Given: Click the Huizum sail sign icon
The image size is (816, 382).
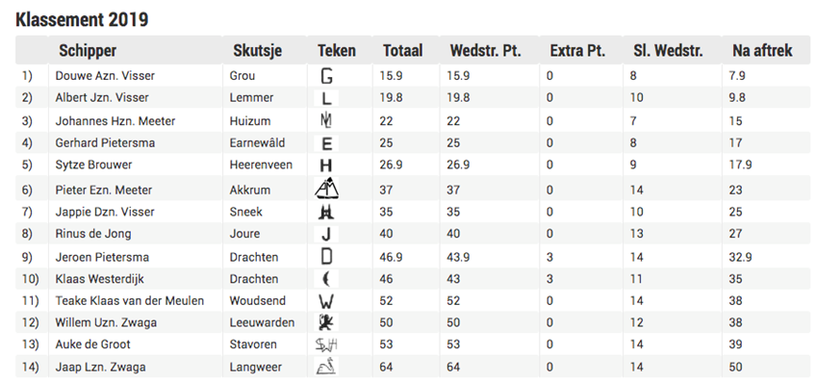Looking at the screenshot, I should 326,120.
